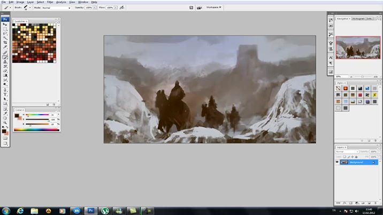Click Create new adjustment layer button
The image size is (383, 215).
click(x=357, y=203)
